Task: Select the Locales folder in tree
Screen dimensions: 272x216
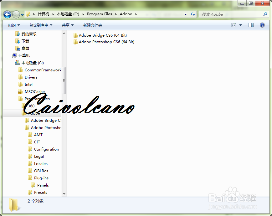Action: coord(38,164)
